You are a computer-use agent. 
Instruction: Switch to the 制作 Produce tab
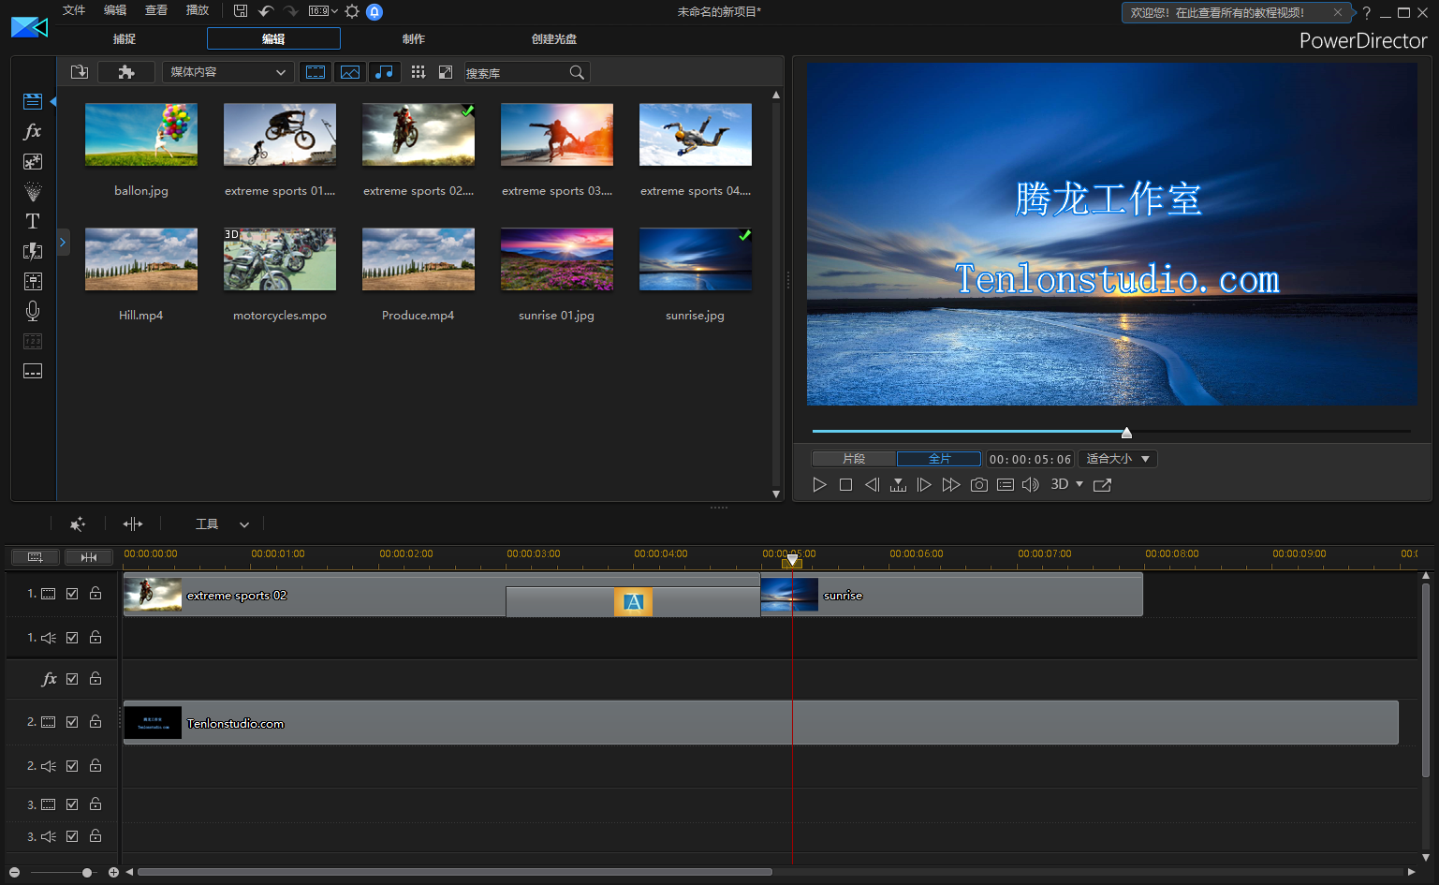pyautogui.click(x=414, y=38)
